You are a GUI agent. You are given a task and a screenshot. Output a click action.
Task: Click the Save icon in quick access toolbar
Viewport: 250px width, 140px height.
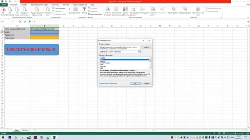6,2
